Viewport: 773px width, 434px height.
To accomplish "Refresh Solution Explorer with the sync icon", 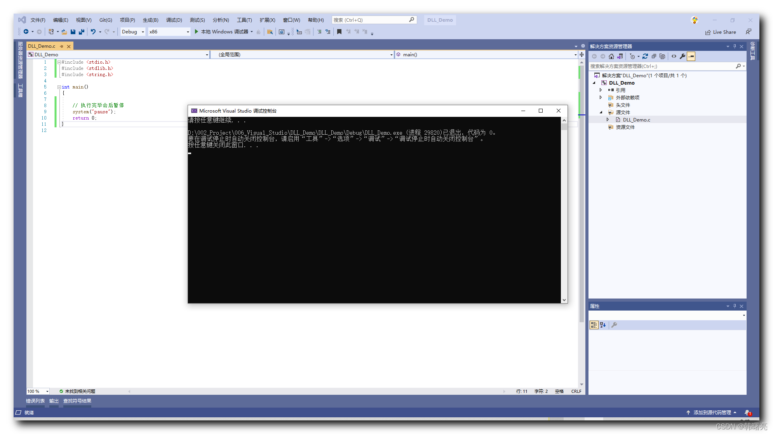I will [x=645, y=56].
